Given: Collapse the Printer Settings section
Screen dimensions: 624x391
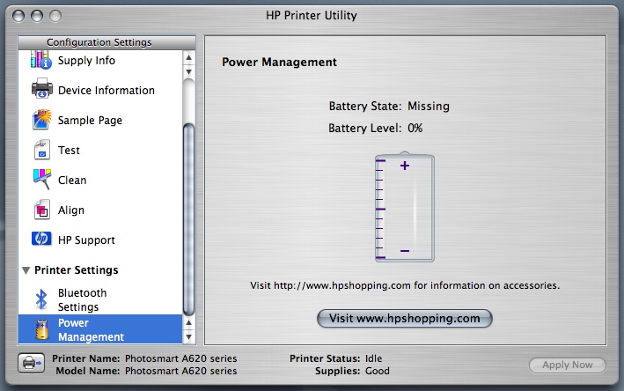Looking at the screenshot, I should pos(26,270).
